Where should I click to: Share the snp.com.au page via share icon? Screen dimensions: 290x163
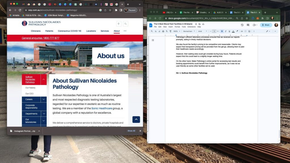[105, 10]
